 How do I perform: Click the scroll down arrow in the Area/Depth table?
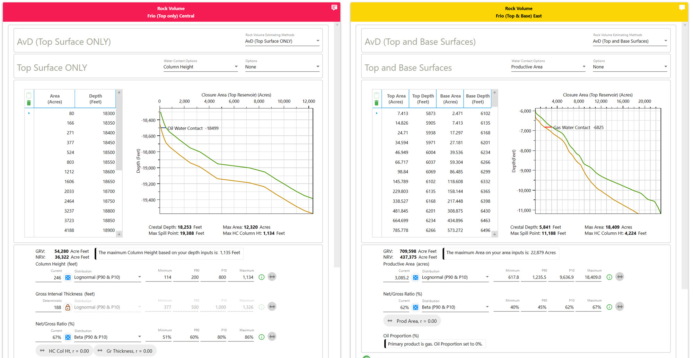[119, 234]
